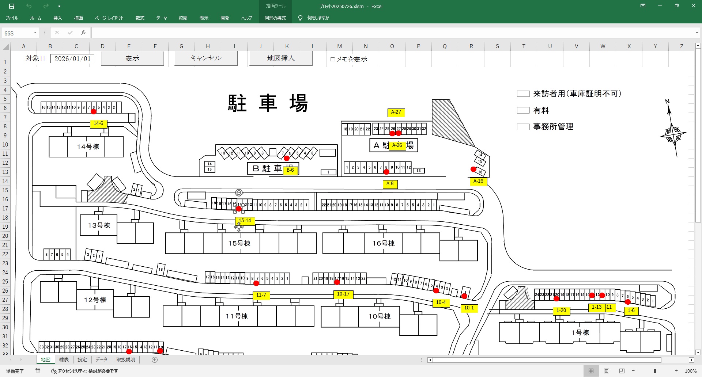This screenshot has height=377, width=702.
Task: Click the lightbulb tell-me search icon
Action: click(x=300, y=18)
